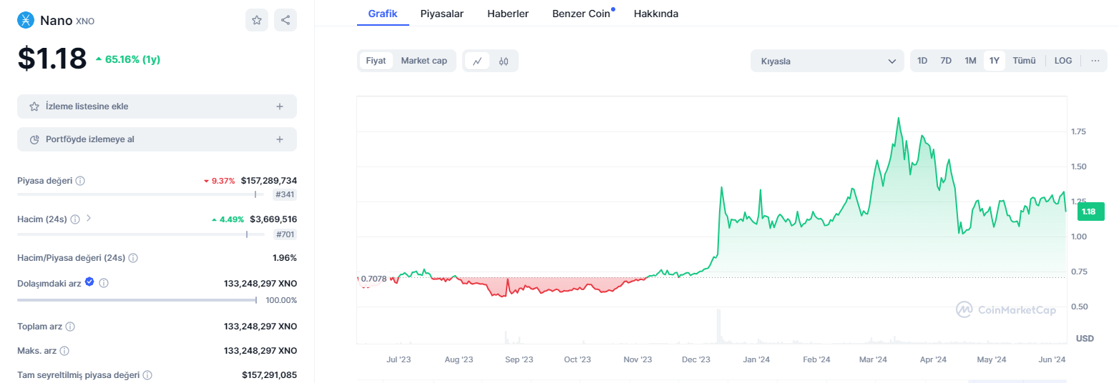Select the 1Y time range

[x=995, y=61]
